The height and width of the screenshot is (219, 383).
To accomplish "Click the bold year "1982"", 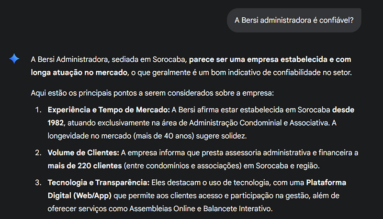I will [56, 122].
